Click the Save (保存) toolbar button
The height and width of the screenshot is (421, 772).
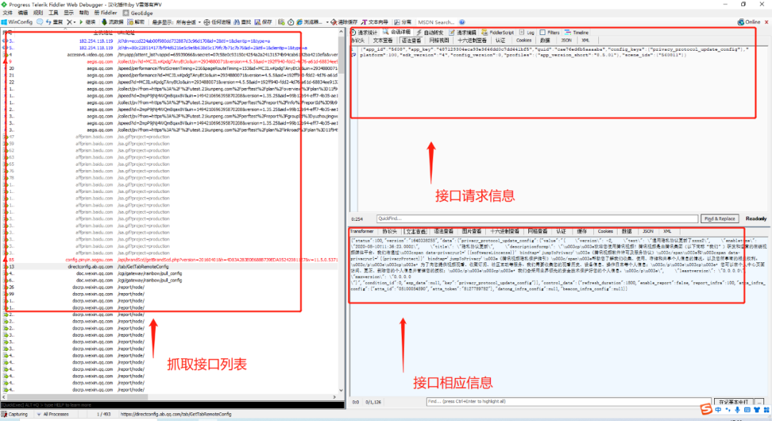coord(263,22)
